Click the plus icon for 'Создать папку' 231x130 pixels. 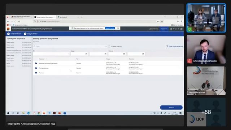point(25,34)
